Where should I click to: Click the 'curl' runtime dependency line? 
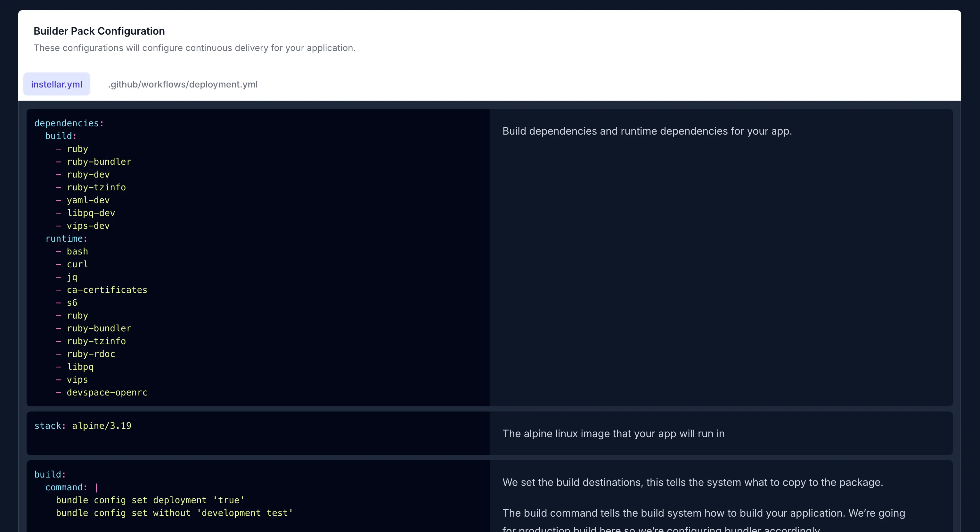coord(72,264)
